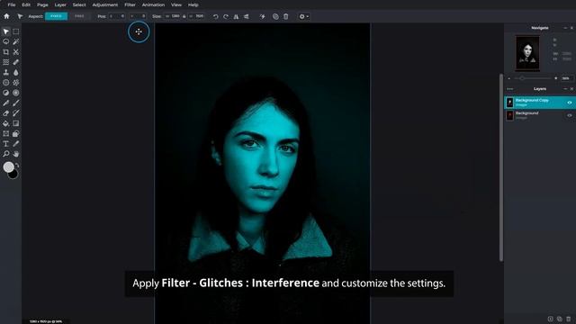
Task: Select the Arrange (arrow) tool
Action: coord(6,31)
